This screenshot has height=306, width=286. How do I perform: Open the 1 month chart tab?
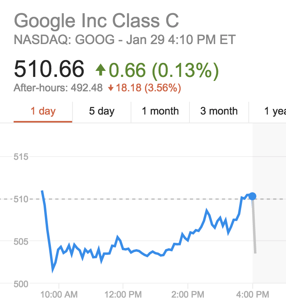(x=160, y=111)
